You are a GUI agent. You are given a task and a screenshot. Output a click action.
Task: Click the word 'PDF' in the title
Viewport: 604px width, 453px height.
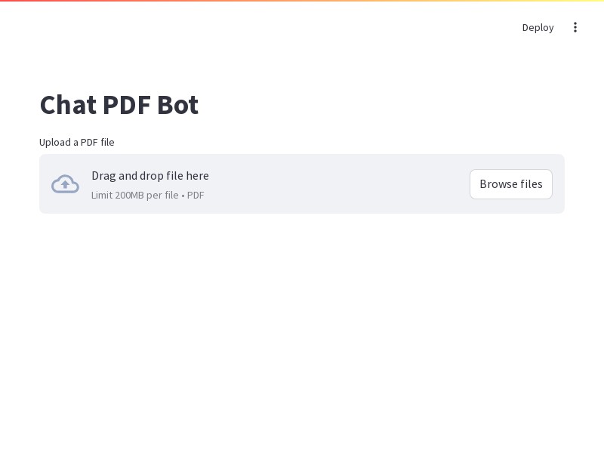(x=127, y=105)
